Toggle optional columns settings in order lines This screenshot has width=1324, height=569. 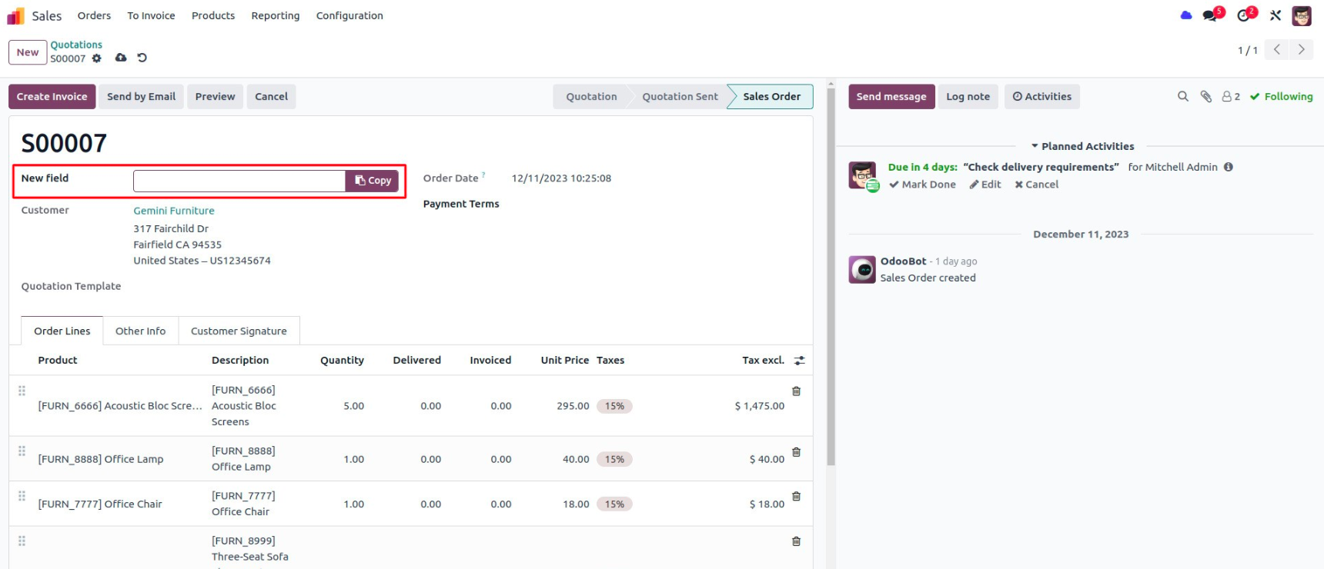tap(800, 361)
